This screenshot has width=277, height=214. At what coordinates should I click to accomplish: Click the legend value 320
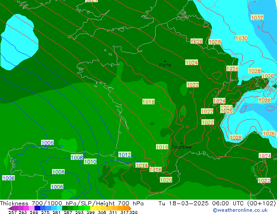pyautogui.click(x=133, y=212)
